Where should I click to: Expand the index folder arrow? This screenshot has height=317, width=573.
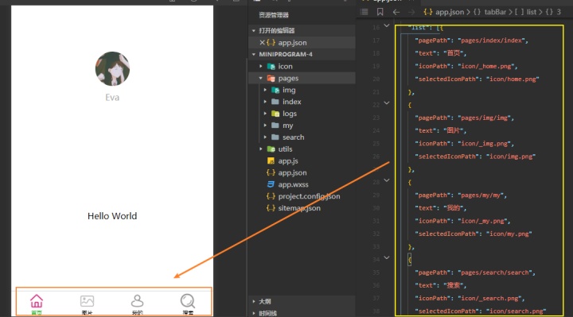pyautogui.click(x=265, y=102)
